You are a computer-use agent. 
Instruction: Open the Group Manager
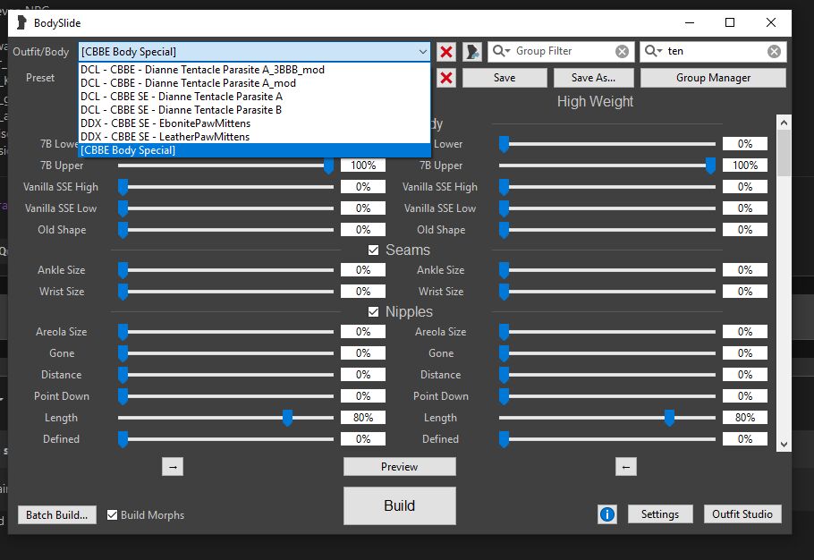point(713,78)
